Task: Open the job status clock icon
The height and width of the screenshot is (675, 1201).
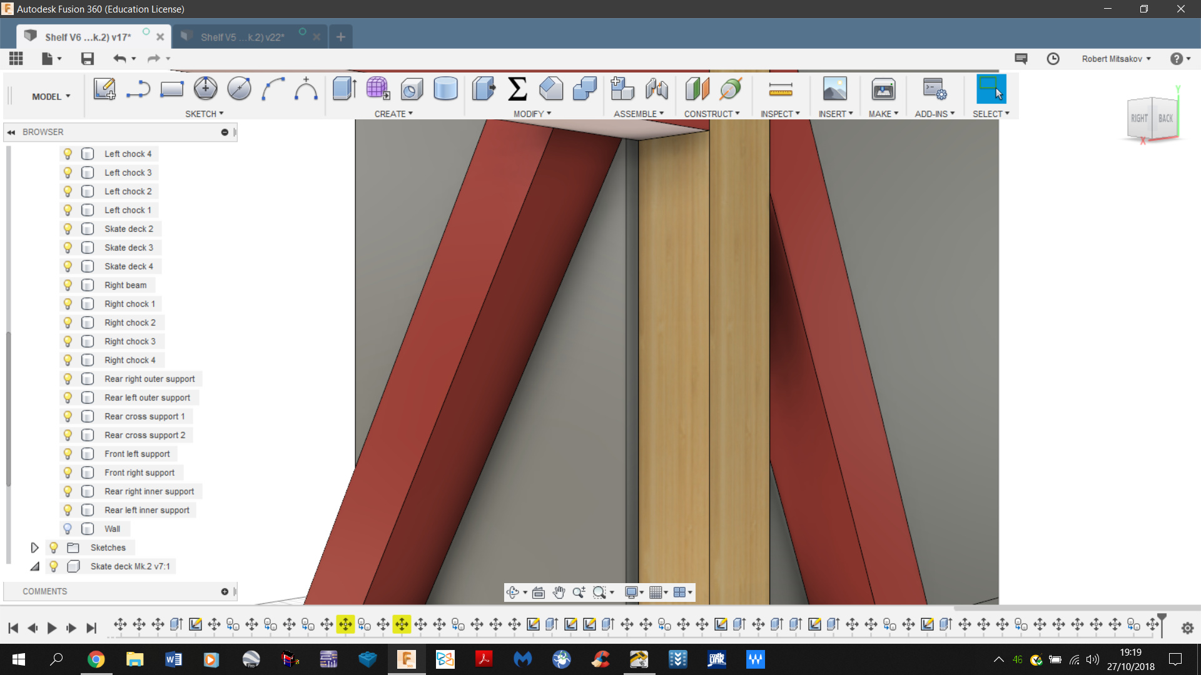Action: [x=1053, y=58]
